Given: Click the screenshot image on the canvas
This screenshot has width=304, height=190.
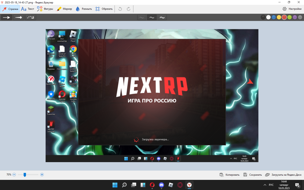Looking at the screenshot, I should (x=152, y=96).
